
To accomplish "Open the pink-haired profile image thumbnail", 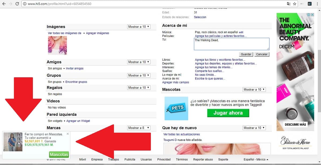I will click(57, 45).
